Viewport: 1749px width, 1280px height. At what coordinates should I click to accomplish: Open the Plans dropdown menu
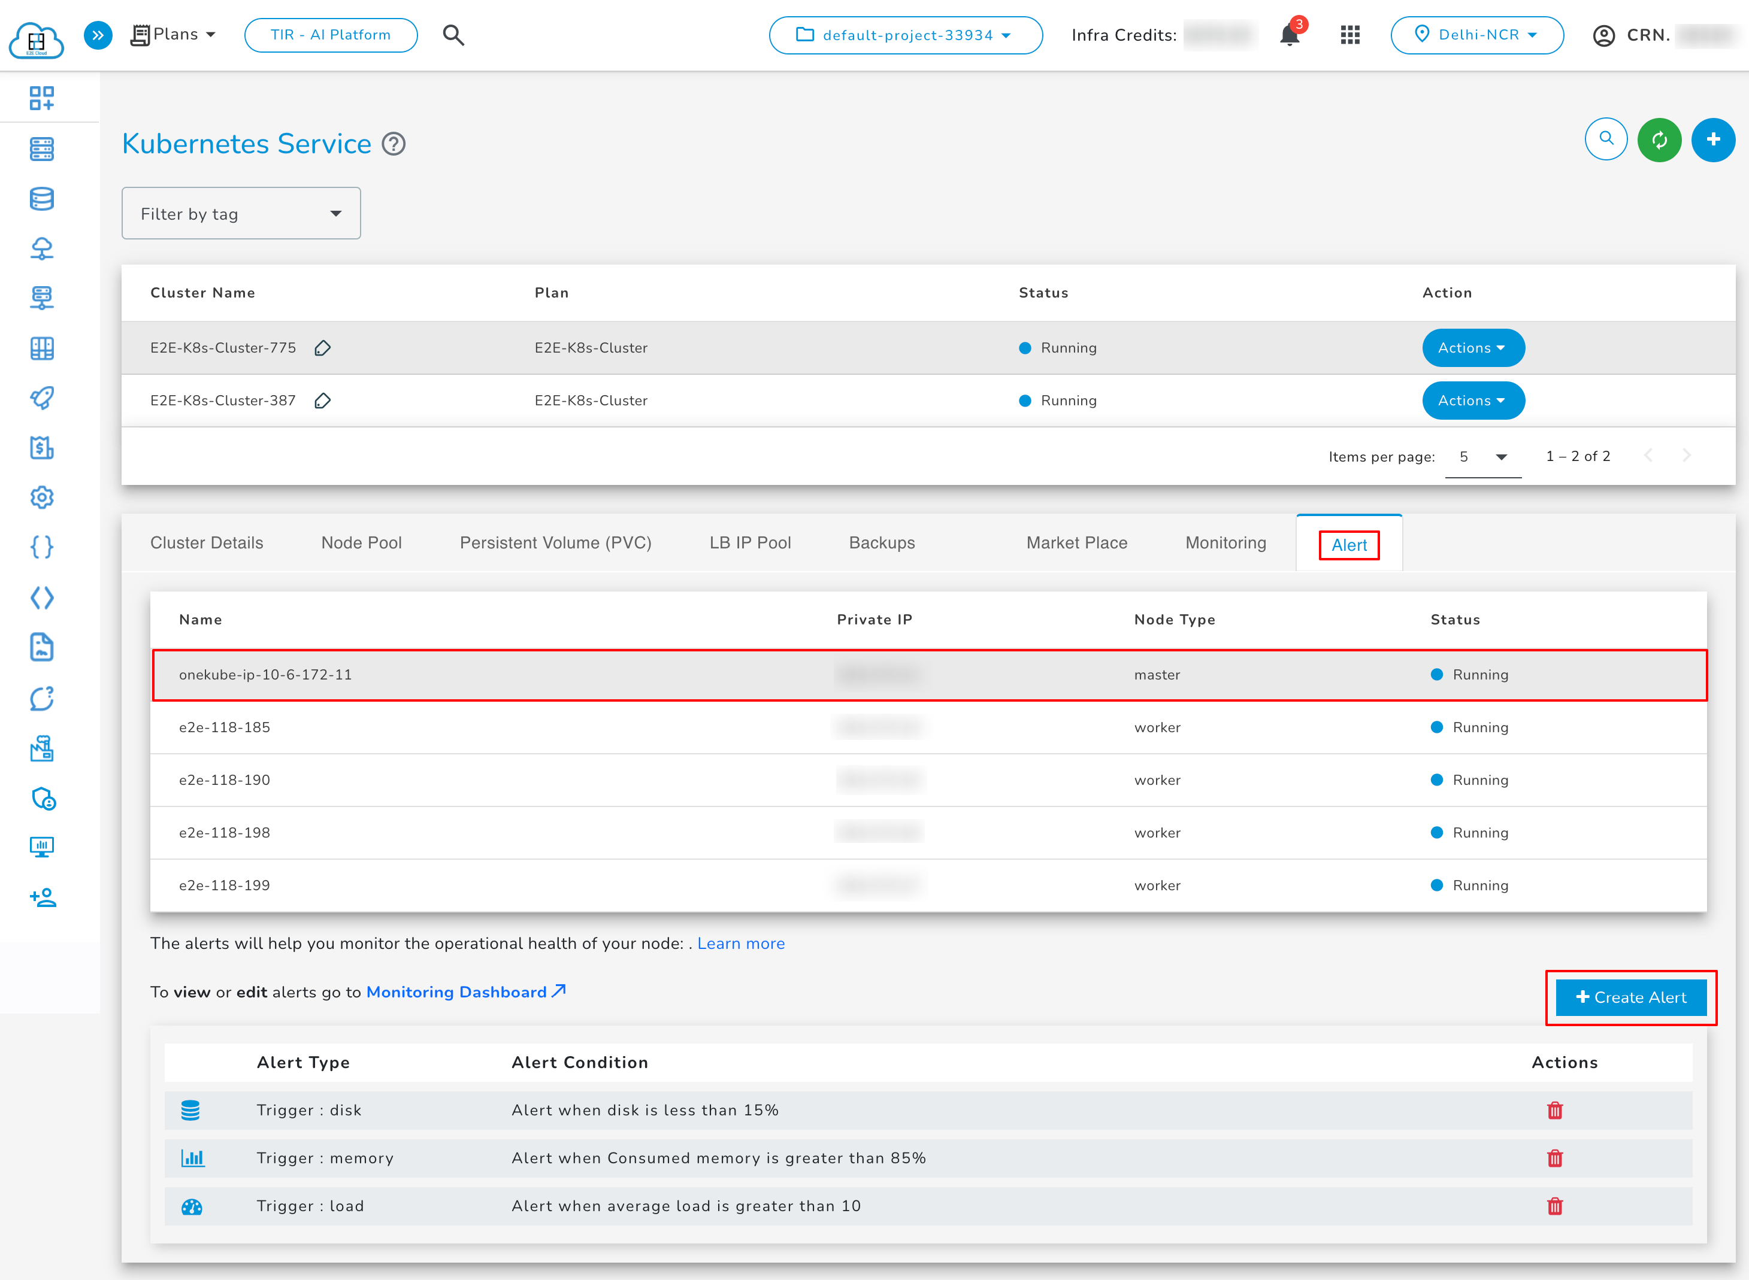point(174,35)
